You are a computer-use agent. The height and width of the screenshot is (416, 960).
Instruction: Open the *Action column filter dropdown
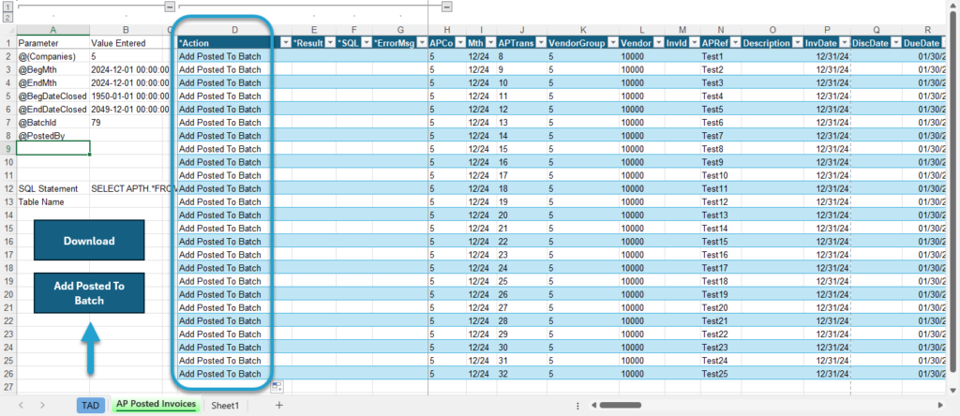[x=286, y=42]
